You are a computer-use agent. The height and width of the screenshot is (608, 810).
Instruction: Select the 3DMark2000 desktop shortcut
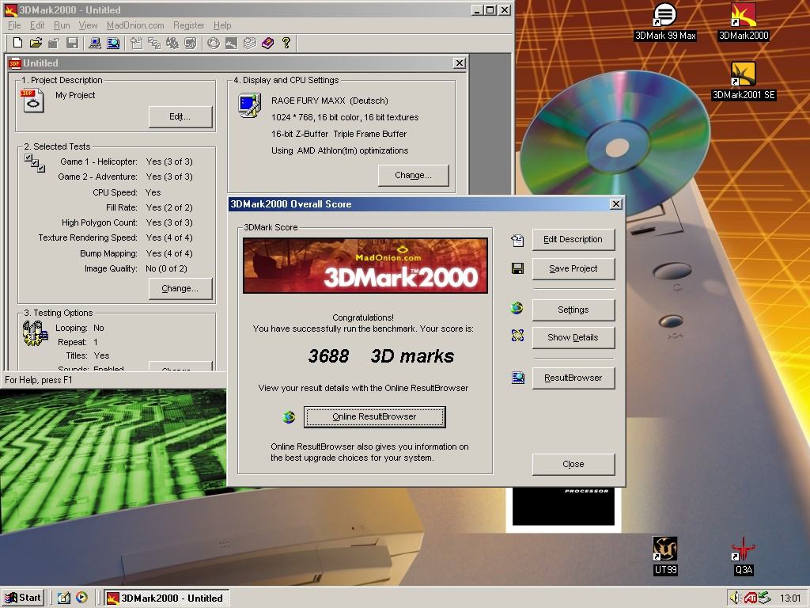tap(744, 22)
